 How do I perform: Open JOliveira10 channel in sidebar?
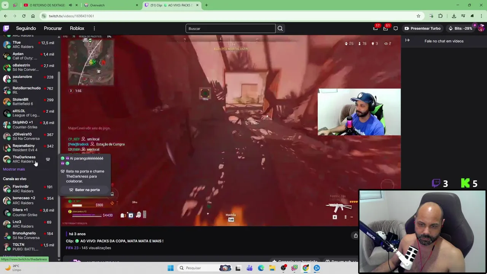tap(29, 136)
